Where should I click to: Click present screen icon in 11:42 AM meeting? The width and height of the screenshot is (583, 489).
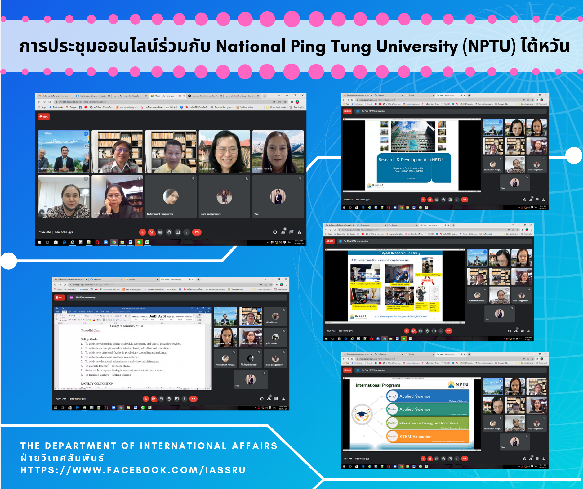(x=178, y=232)
